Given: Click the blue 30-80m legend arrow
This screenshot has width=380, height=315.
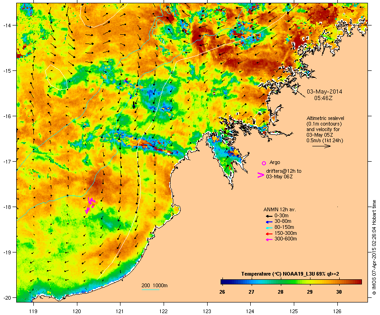Looking at the screenshot, I should (x=269, y=222).
